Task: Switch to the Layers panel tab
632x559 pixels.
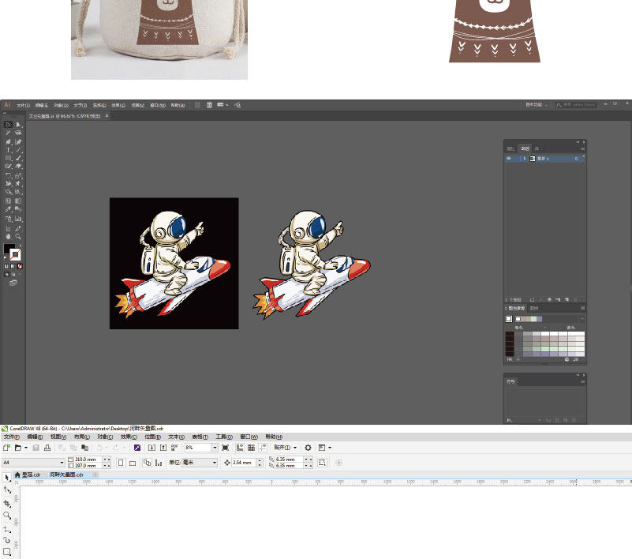Action: (x=525, y=148)
